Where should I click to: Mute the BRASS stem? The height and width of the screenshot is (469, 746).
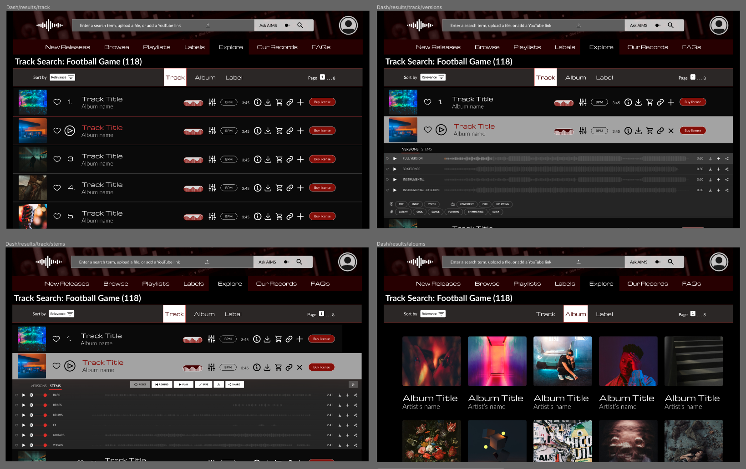[x=31, y=405]
